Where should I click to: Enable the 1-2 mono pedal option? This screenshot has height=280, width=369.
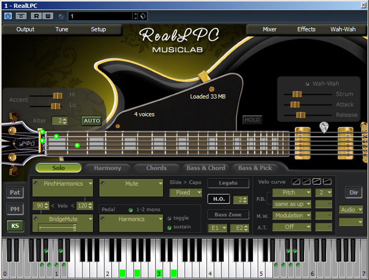point(131,210)
